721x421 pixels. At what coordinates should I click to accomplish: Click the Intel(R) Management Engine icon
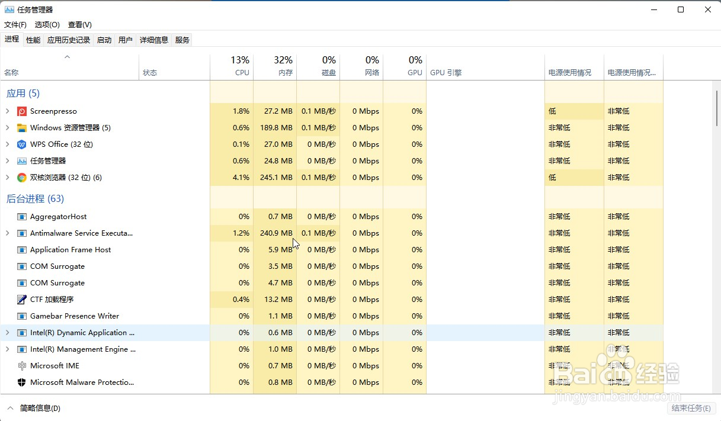pos(22,349)
